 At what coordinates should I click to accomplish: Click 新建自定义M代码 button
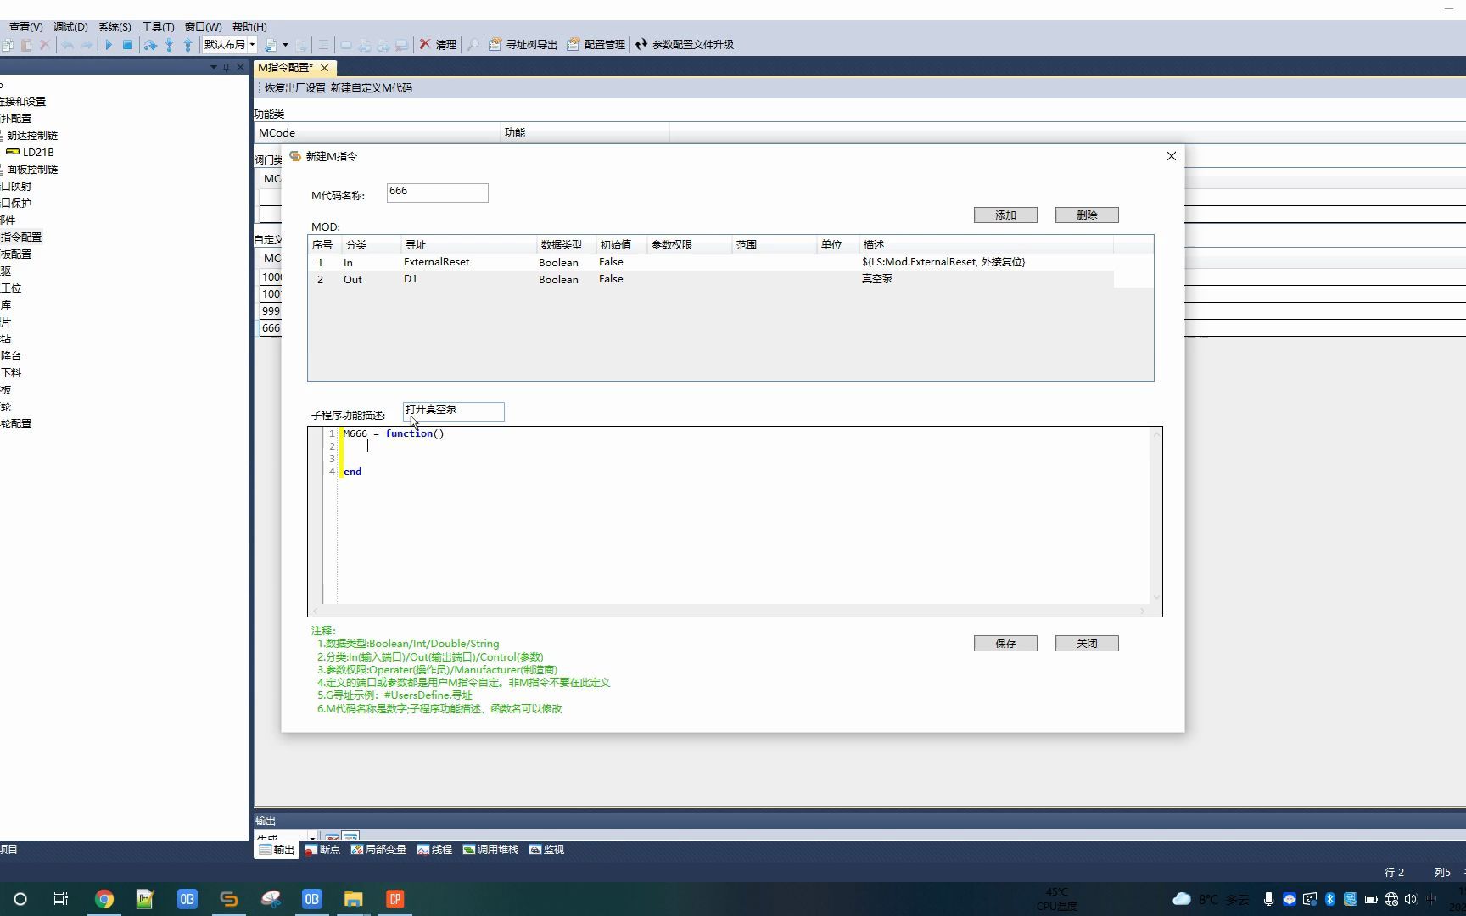(x=372, y=87)
